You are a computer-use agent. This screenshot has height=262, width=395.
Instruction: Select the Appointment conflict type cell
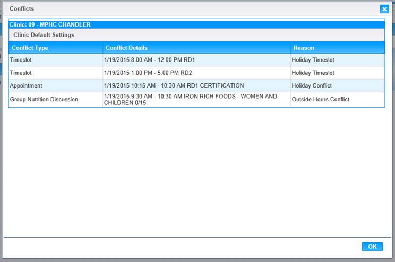[56, 85]
